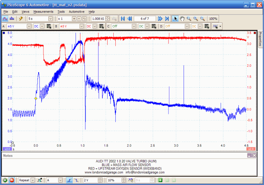Open the Automotive menu
This screenshot has height=185, width=264.
click(77, 12)
